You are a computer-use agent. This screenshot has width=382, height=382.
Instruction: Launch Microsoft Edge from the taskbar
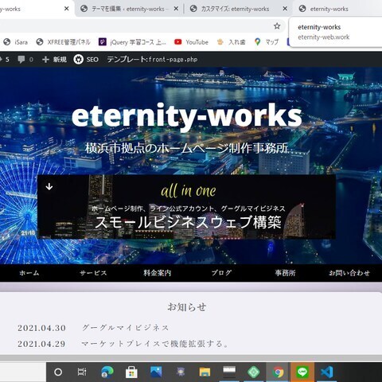click(x=107, y=372)
